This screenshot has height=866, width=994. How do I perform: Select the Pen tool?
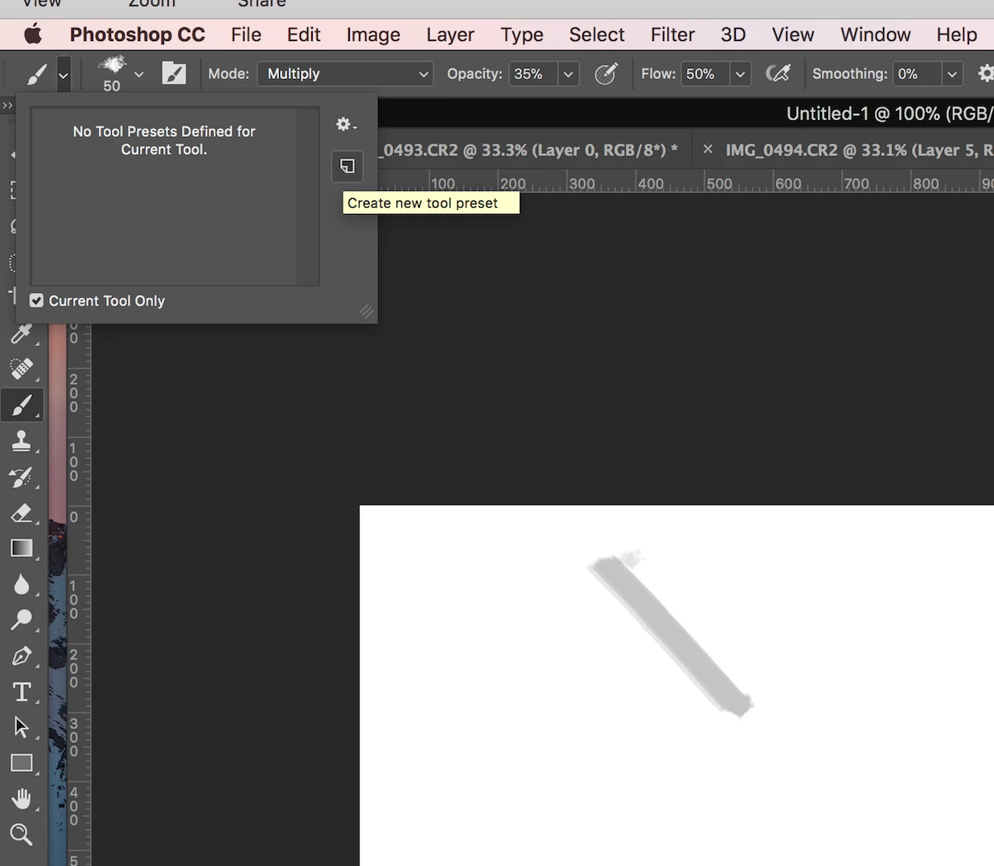[x=22, y=656]
